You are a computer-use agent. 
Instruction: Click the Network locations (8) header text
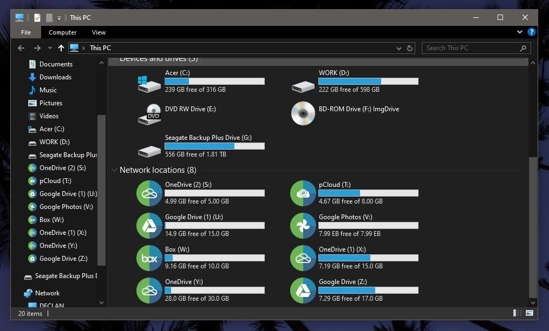tap(158, 170)
